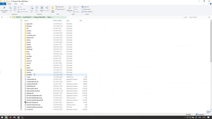Image resolution: width=212 pixels, height=119 pixels.
Task: Select the graphics folder
Action: tap(29, 47)
